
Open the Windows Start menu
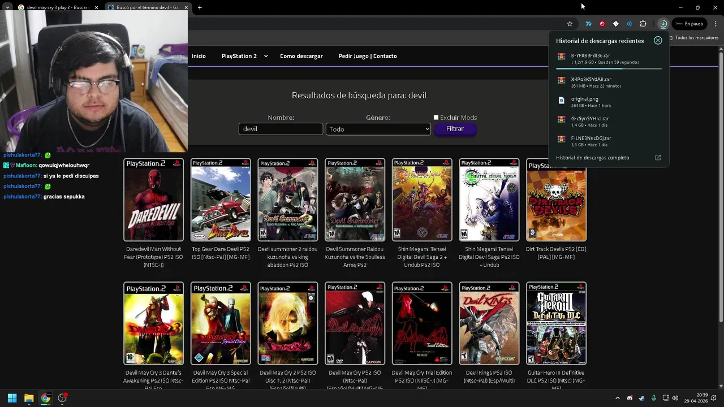point(12,398)
